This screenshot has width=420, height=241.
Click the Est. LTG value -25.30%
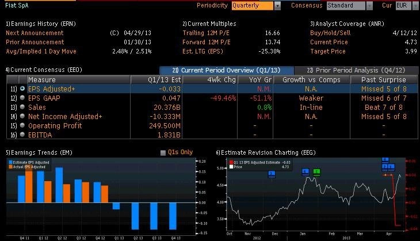pos(269,51)
